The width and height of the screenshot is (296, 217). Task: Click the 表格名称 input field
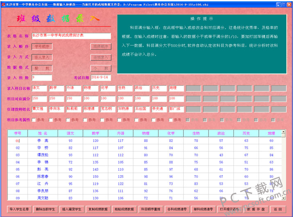point(72,36)
